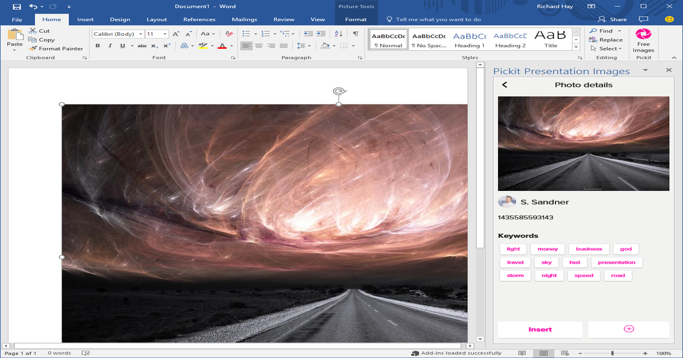The height and width of the screenshot is (358, 683).
Task: Click the Sort button in Paragraph group
Action: [x=338, y=34]
